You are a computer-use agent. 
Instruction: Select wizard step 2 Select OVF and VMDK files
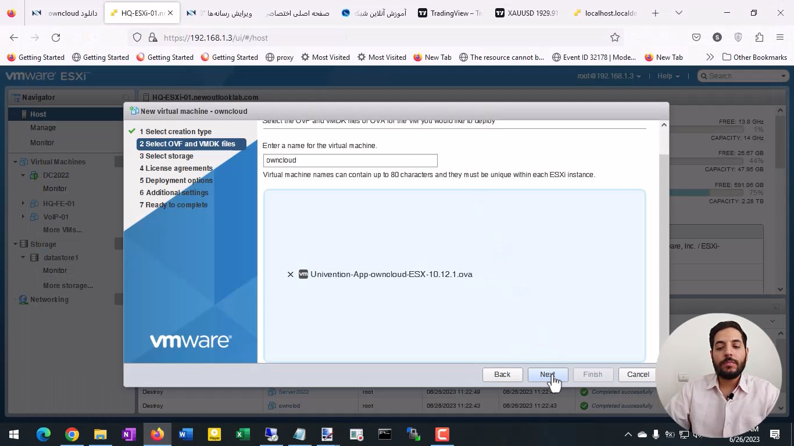[191, 144]
